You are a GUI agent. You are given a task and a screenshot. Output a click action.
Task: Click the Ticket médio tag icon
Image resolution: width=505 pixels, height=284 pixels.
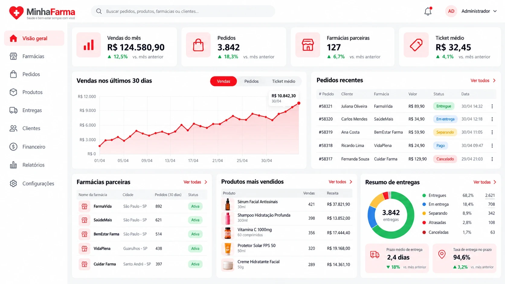coord(416,45)
